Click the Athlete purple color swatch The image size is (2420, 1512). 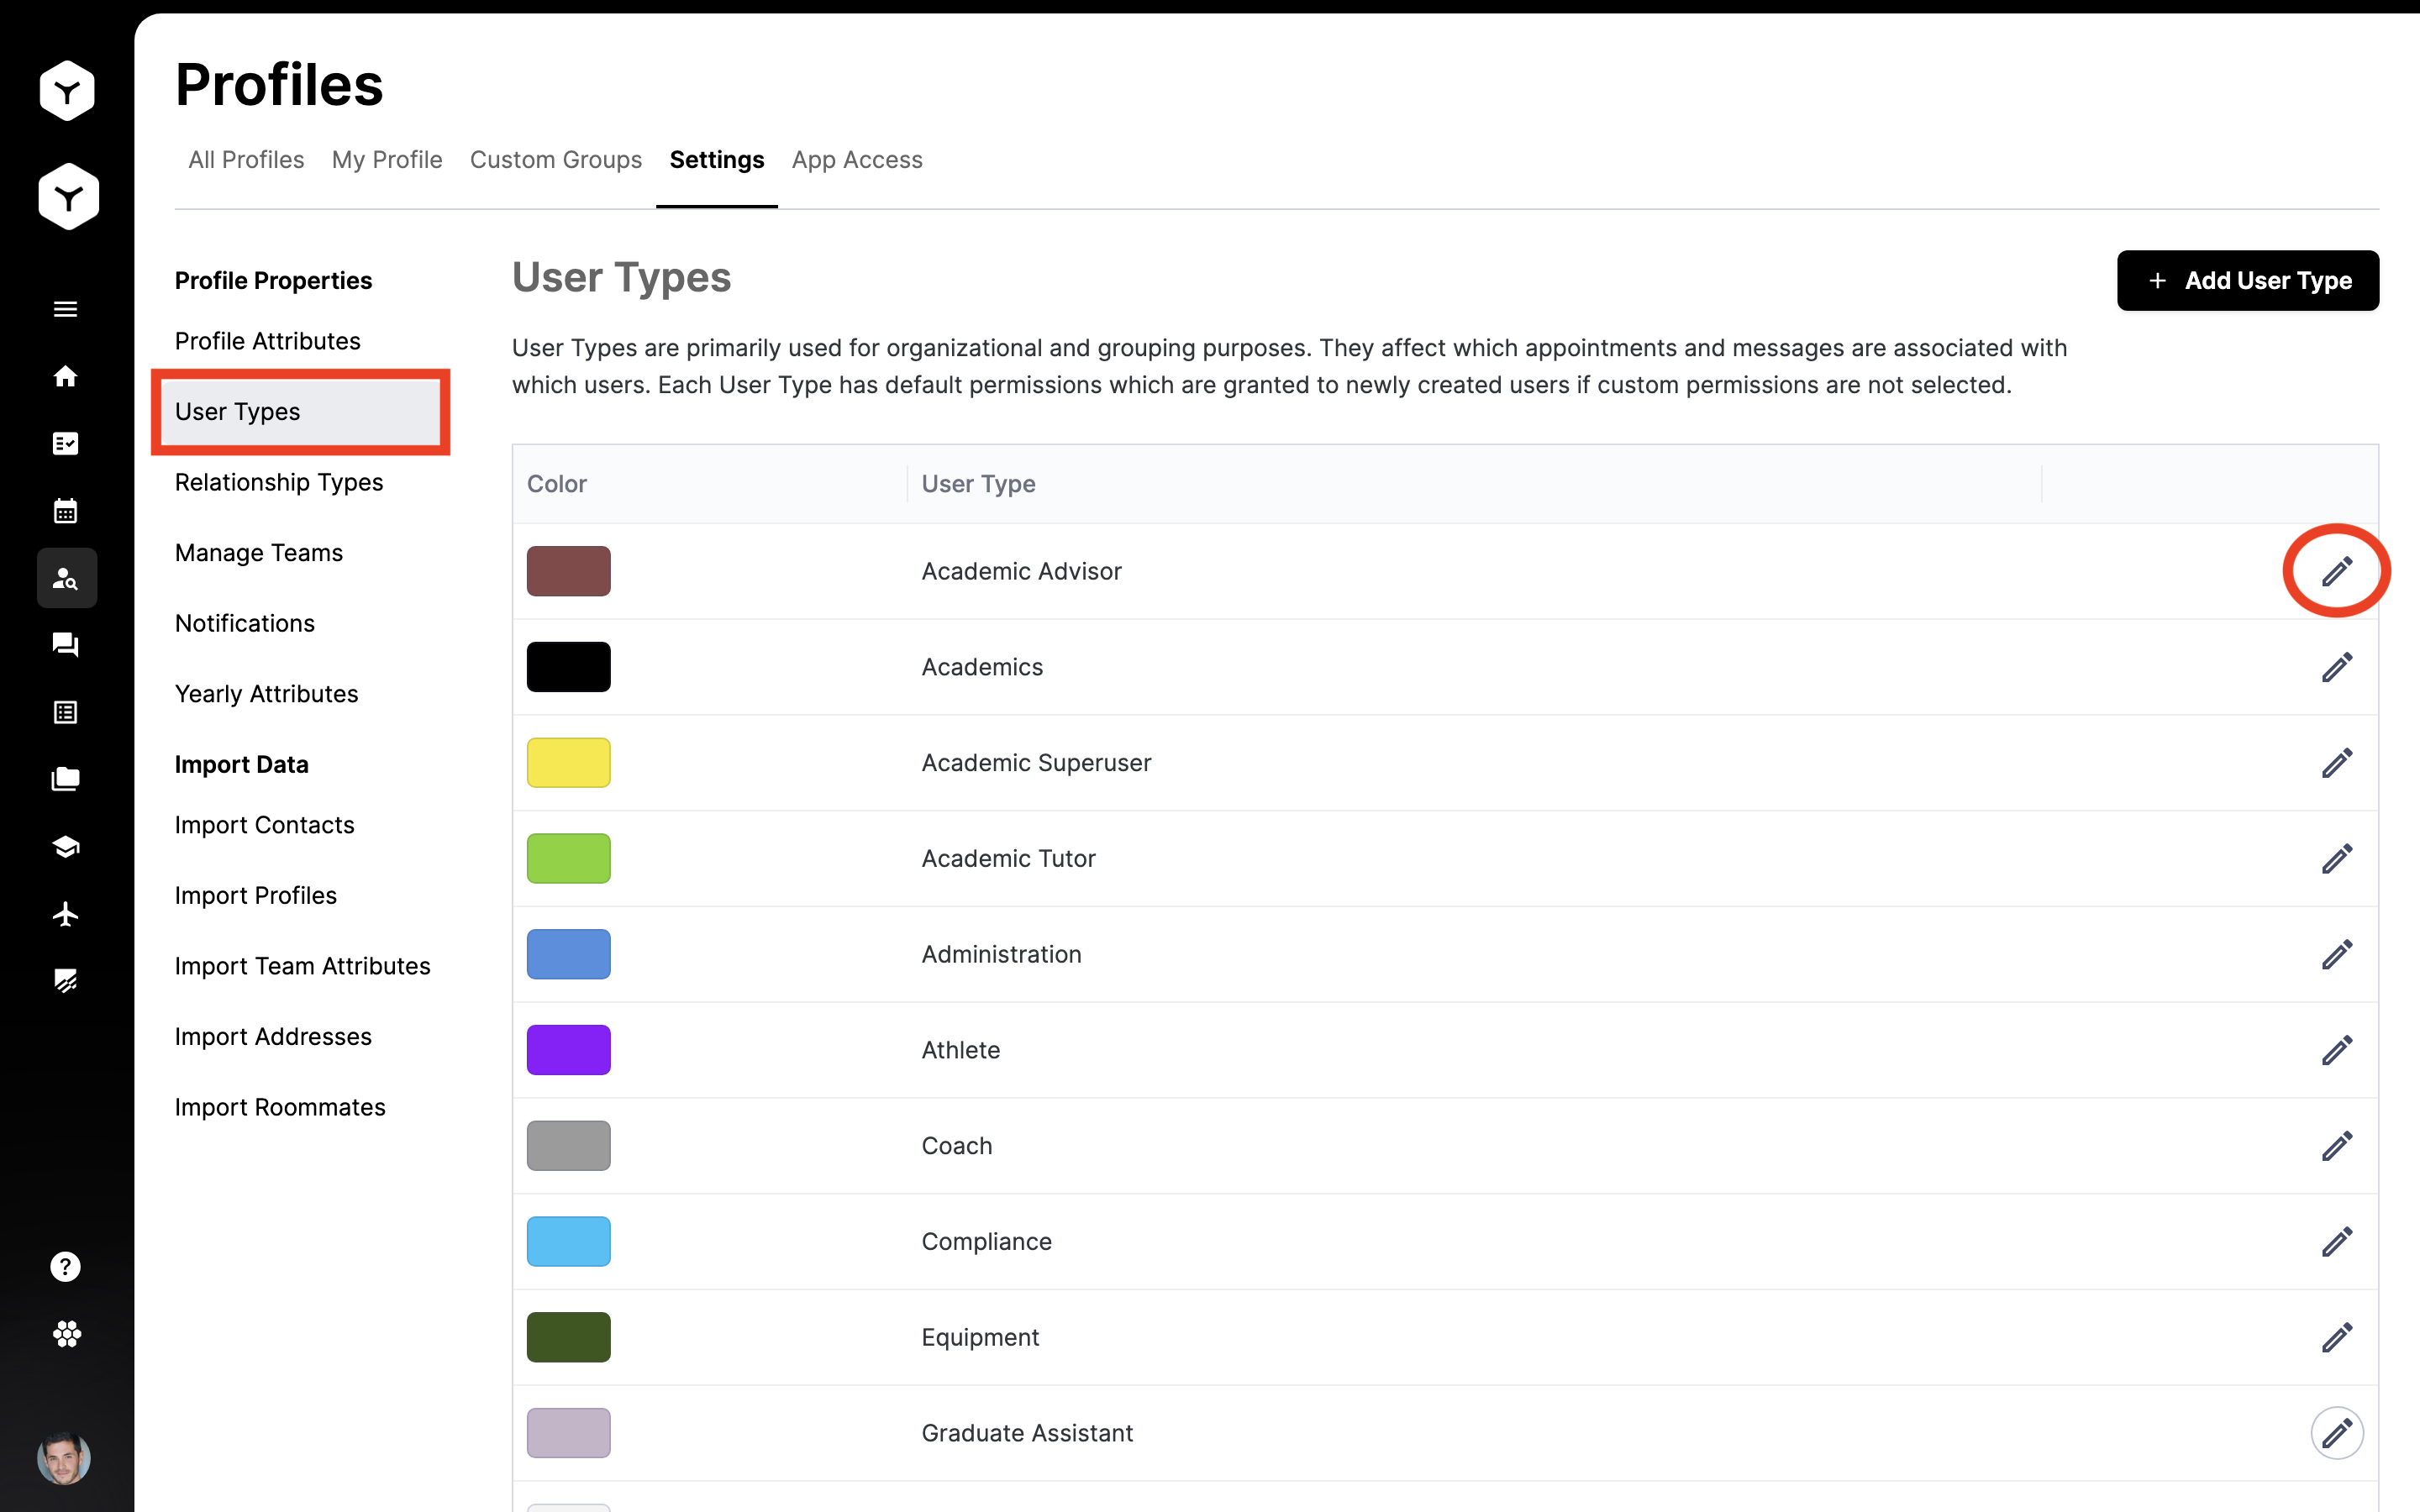coord(568,1049)
